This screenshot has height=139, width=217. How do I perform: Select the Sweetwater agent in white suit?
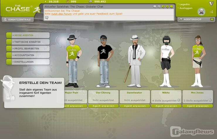click(135, 61)
